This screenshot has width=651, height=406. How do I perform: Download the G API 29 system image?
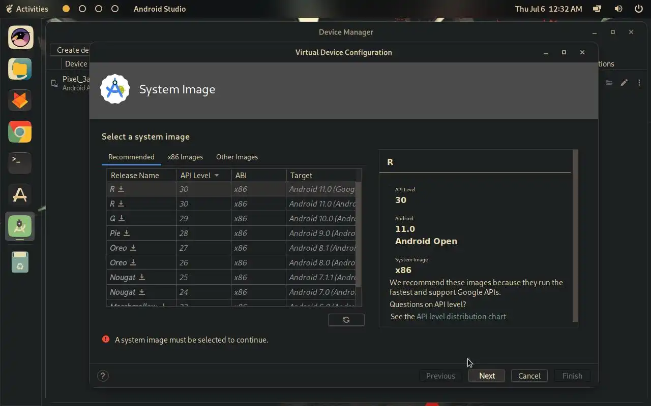click(x=122, y=218)
